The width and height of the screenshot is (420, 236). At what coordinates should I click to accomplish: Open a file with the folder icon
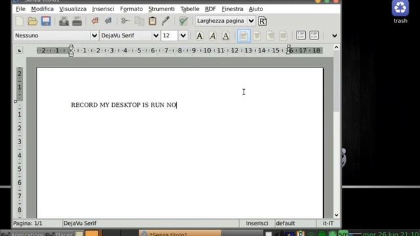point(32,21)
